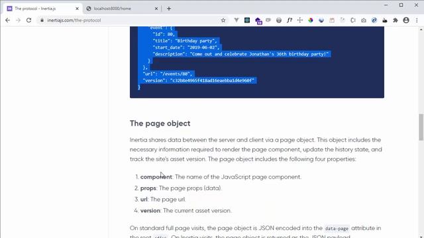The height and width of the screenshot is (238, 424).
Task: Minimize the Chrome window
Action: (386, 5)
